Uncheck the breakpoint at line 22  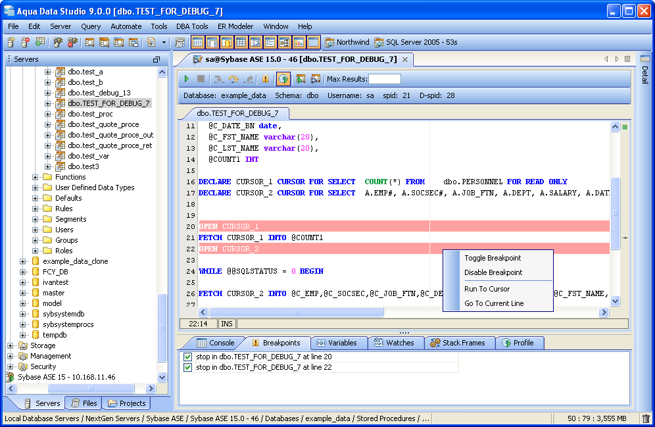point(188,367)
